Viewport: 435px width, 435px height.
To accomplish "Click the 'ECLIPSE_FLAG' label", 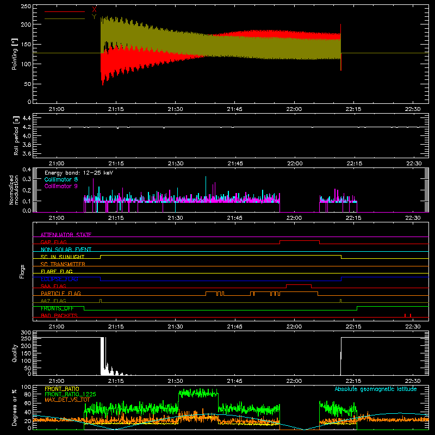I will click(59, 279).
